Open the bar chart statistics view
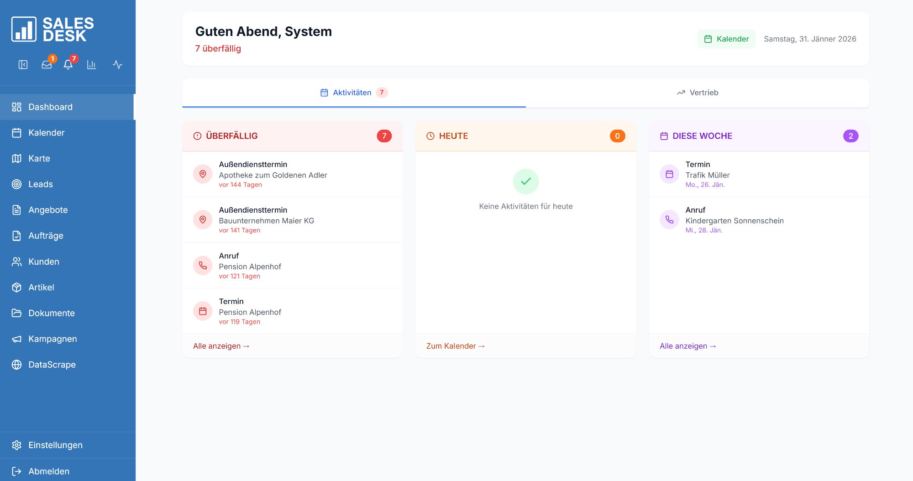The height and width of the screenshot is (481, 913). coord(92,65)
